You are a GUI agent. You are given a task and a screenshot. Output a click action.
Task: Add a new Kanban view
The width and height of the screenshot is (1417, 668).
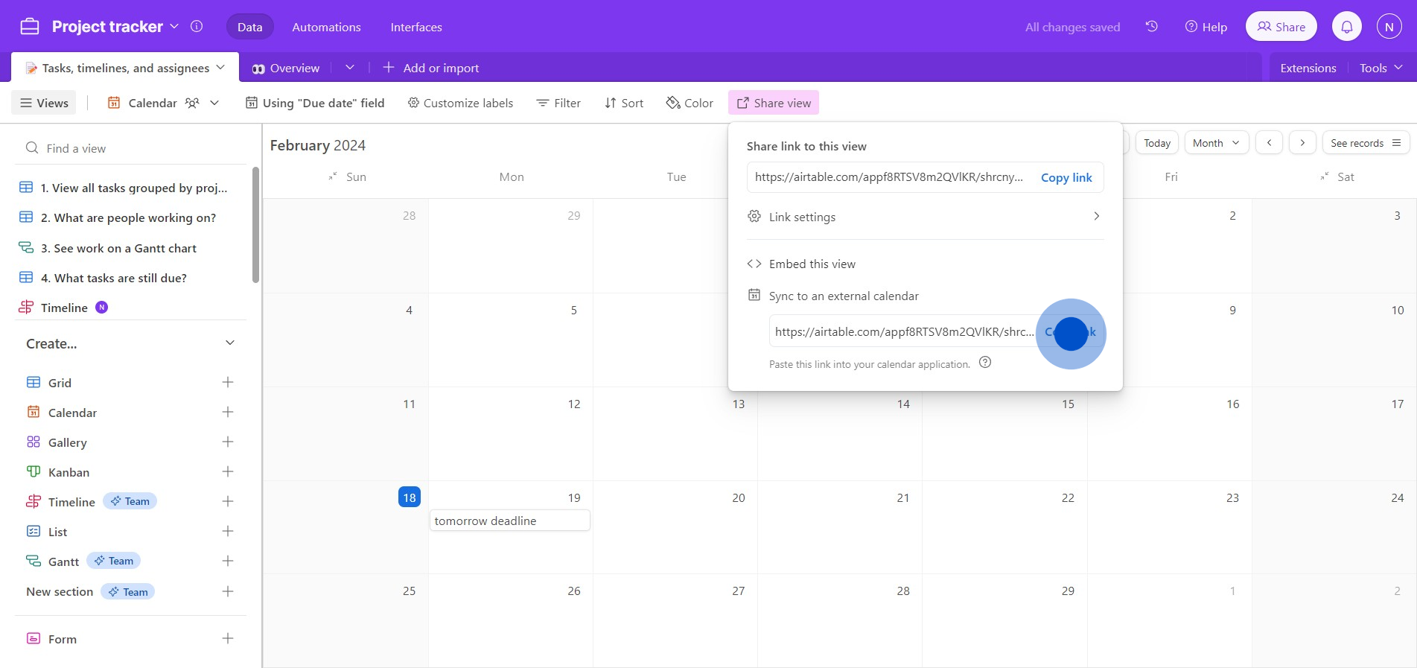coord(228,472)
